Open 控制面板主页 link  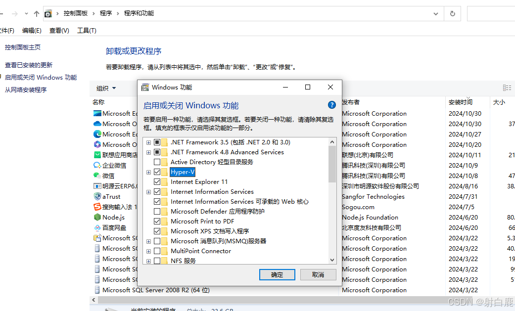pyautogui.click(x=23, y=47)
